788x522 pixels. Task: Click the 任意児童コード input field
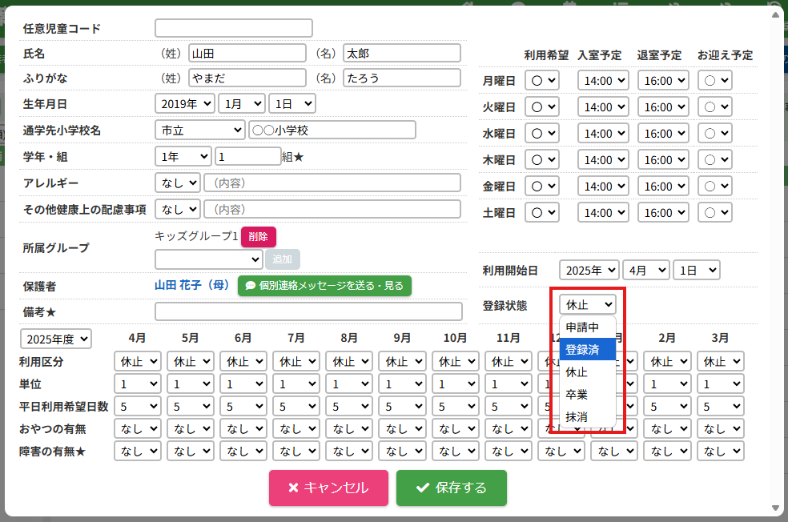[x=233, y=28]
